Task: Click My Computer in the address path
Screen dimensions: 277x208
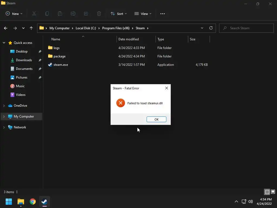Action: pyautogui.click(x=60, y=28)
